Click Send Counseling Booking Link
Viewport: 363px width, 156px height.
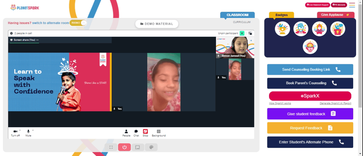310,69
